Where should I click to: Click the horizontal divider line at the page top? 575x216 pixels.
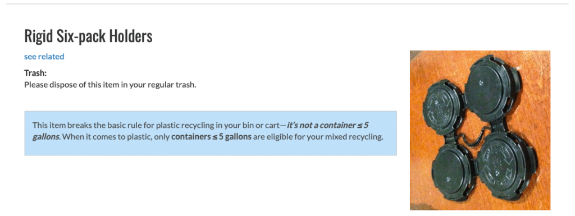(287, 4)
